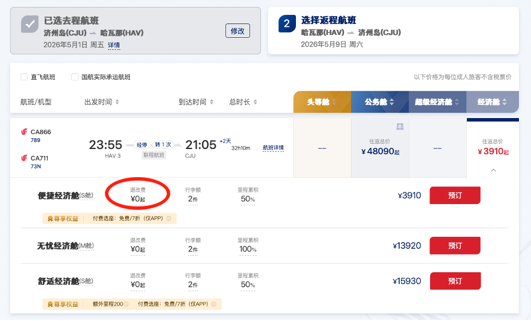Image resolution: width=531 pixels, height=321 pixels.
Task: Open the 航班详情 link
Action: pyautogui.click(x=273, y=148)
